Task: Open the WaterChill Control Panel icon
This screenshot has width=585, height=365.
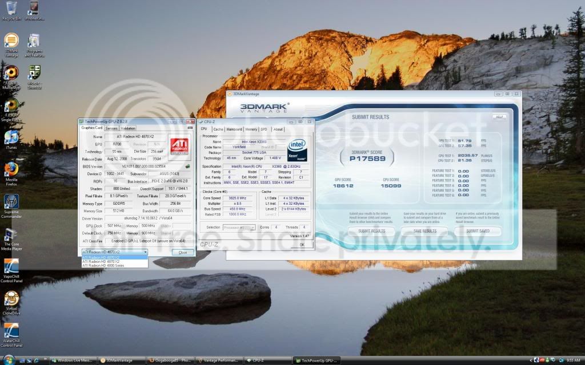Action: [x=11, y=335]
